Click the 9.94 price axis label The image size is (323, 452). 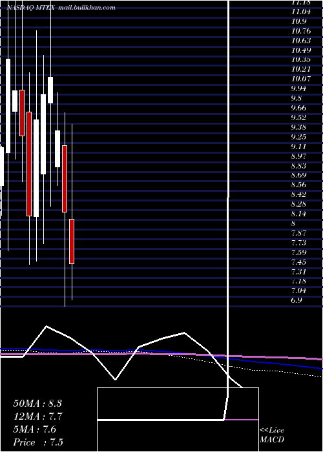298,88
